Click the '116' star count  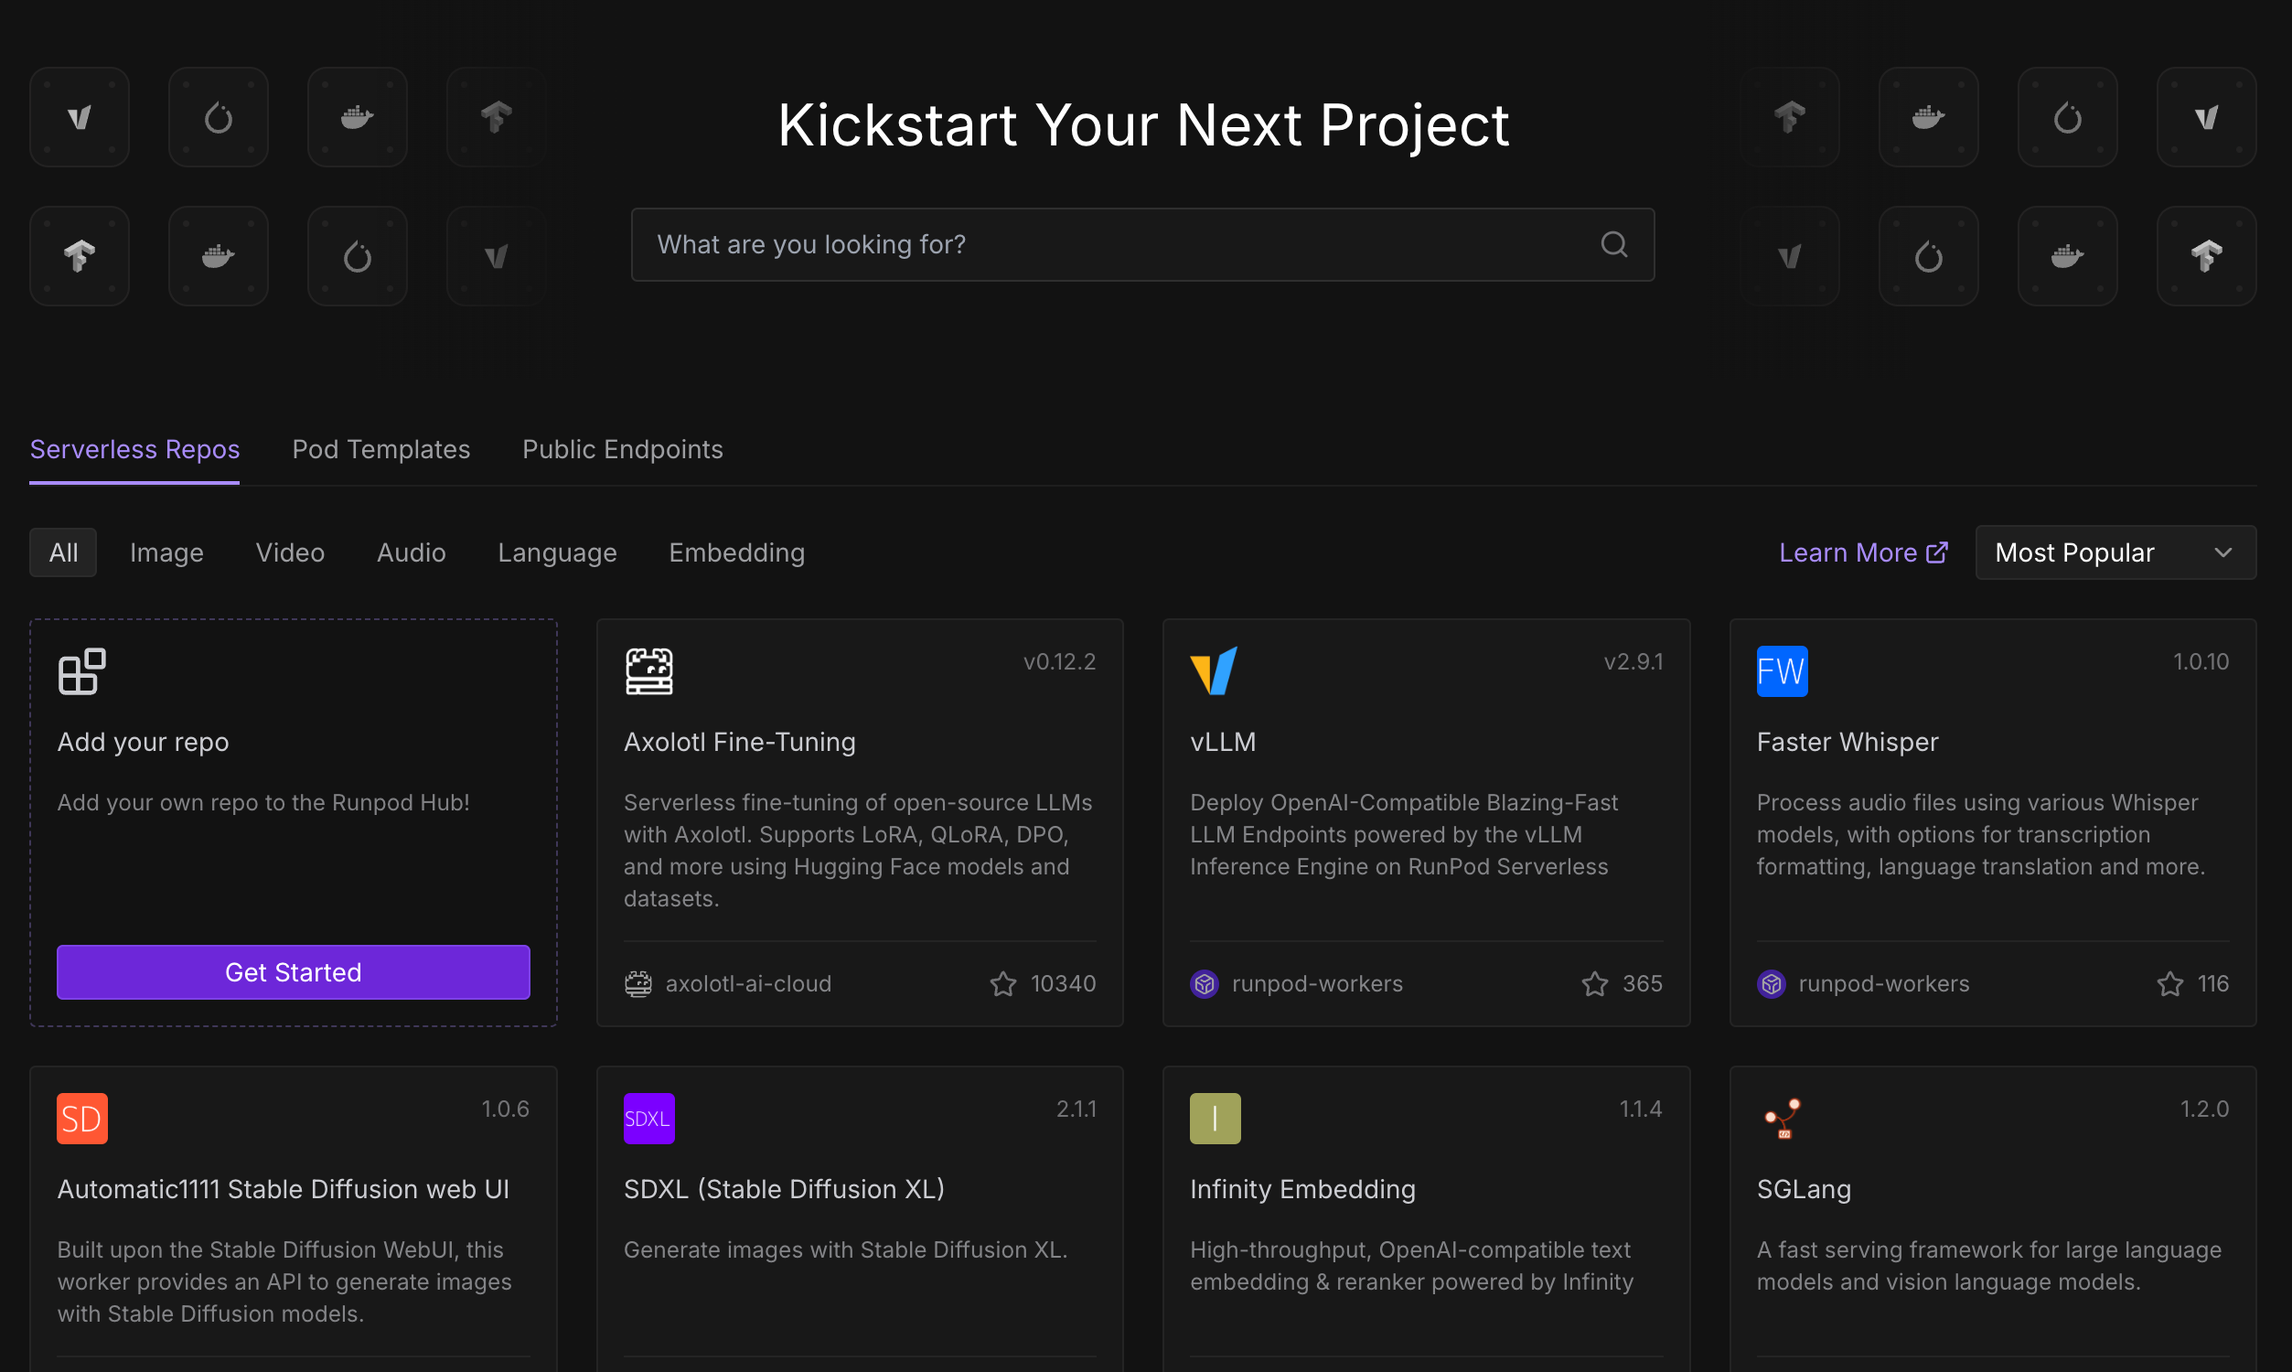point(2212,983)
